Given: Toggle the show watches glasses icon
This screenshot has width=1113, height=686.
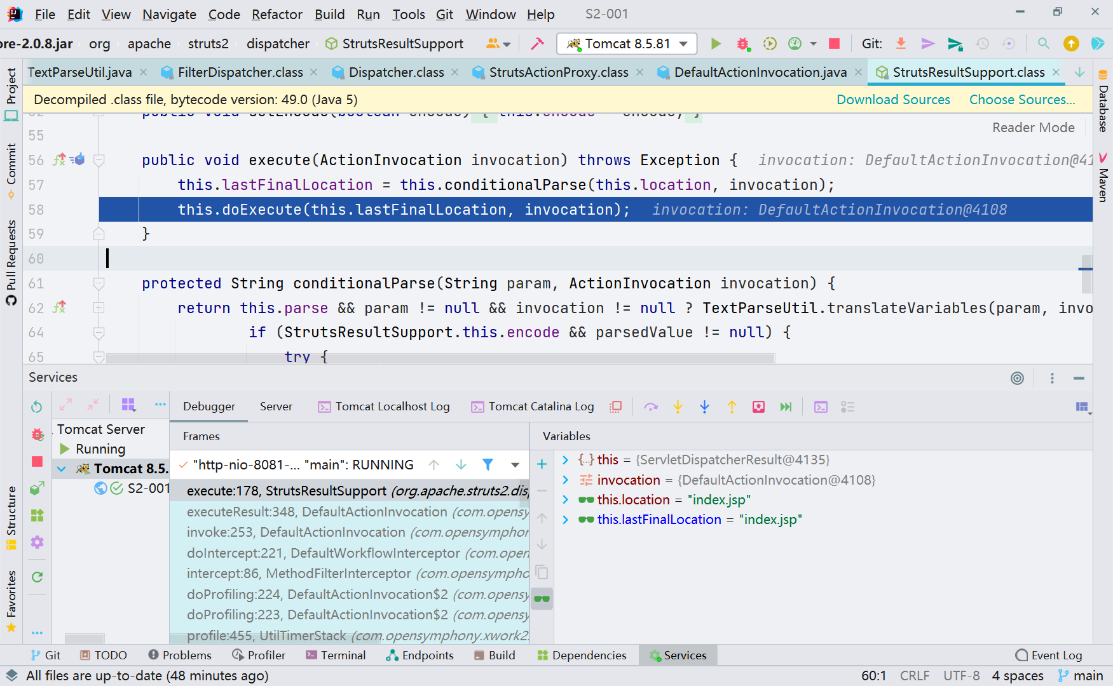Looking at the screenshot, I should (542, 599).
